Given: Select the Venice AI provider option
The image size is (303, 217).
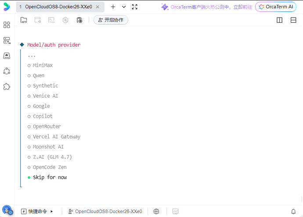Looking at the screenshot, I should (43, 96).
